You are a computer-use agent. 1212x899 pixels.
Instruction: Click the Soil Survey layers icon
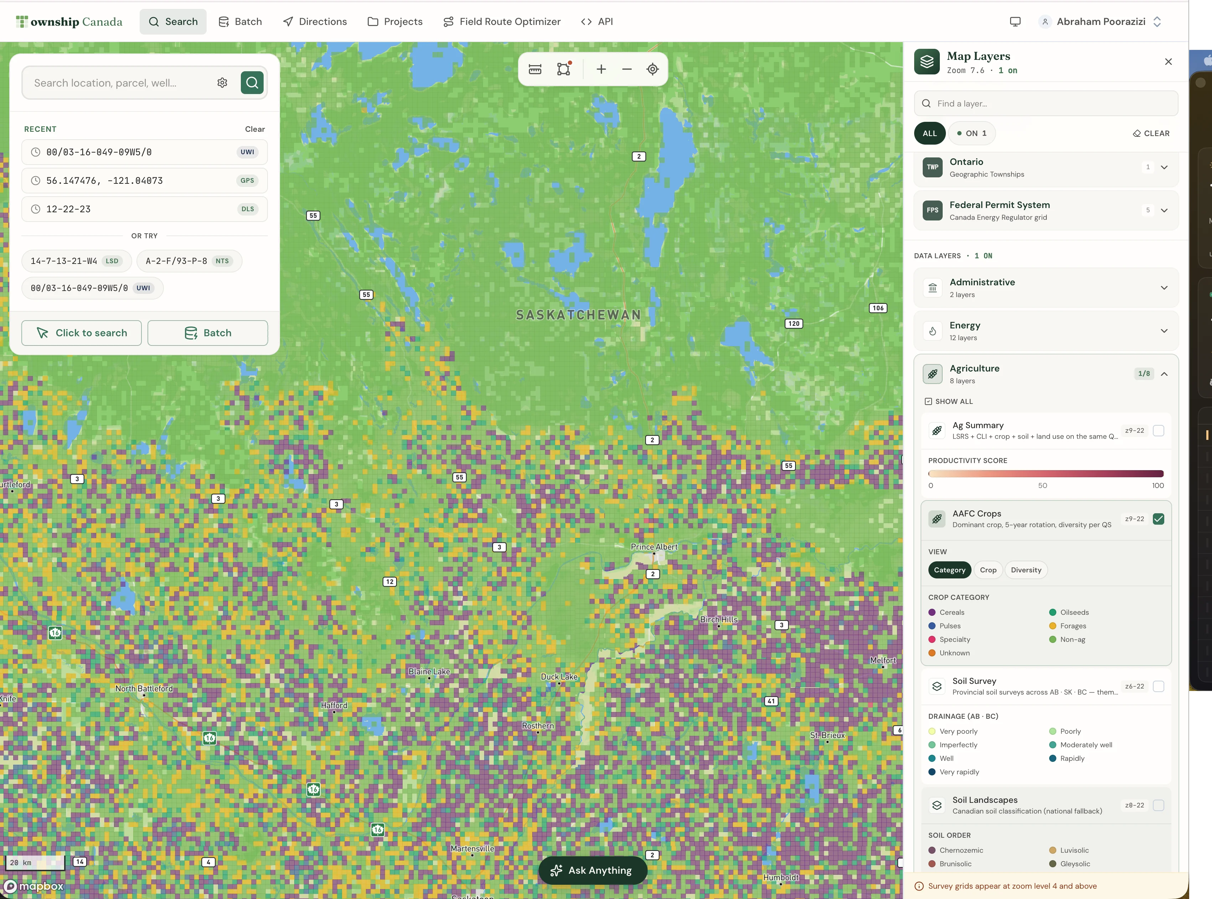pos(937,686)
